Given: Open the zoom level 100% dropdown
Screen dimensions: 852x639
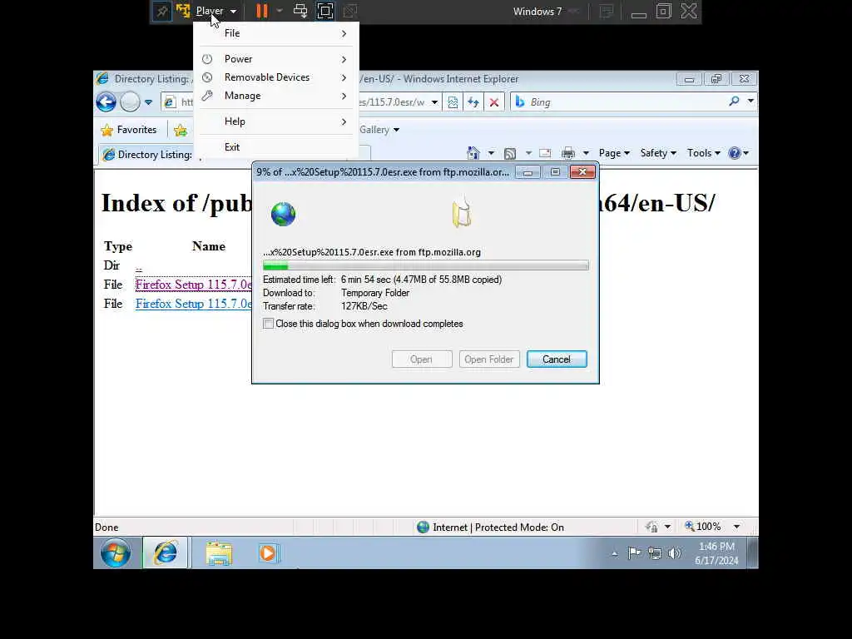Looking at the screenshot, I should [x=737, y=527].
